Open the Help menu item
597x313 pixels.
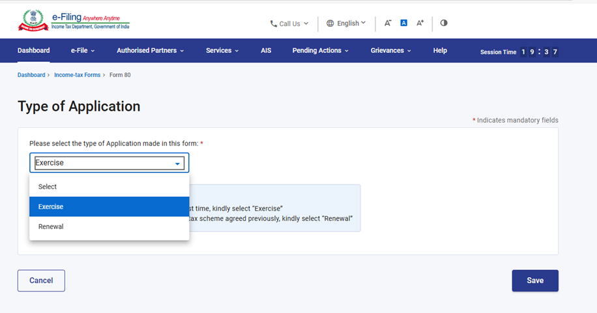pyautogui.click(x=440, y=50)
